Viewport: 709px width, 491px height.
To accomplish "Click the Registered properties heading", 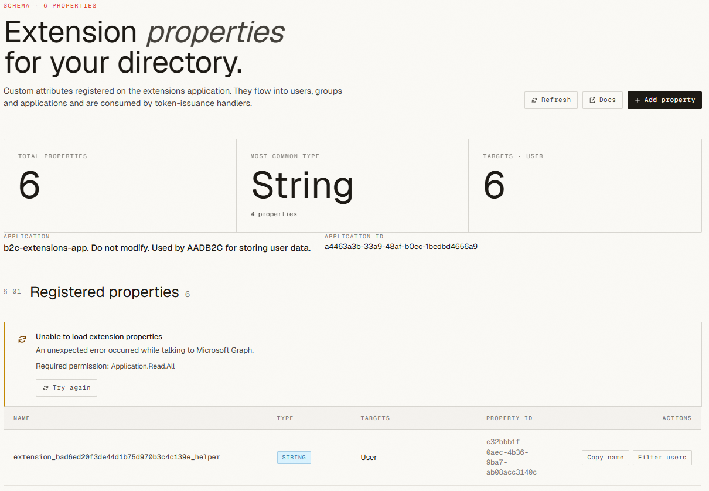I will click(x=104, y=292).
